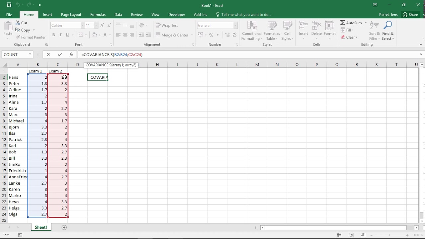Image resolution: width=425 pixels, height=239 pixels.
Task: Toggle Bold formatting
Action: [53, 35]
